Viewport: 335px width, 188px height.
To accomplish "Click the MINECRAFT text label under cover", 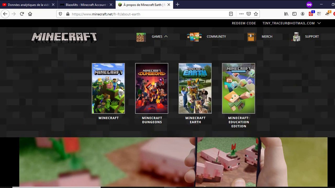I will point(109,118).
